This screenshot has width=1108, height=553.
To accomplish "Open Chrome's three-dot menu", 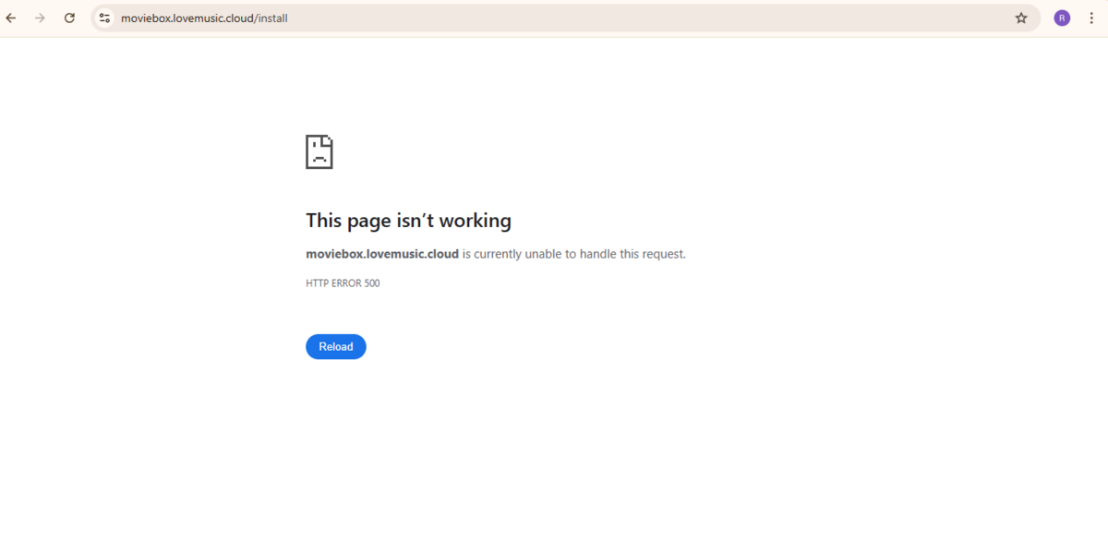I will pyautogui.click(x=1091, y=18).
